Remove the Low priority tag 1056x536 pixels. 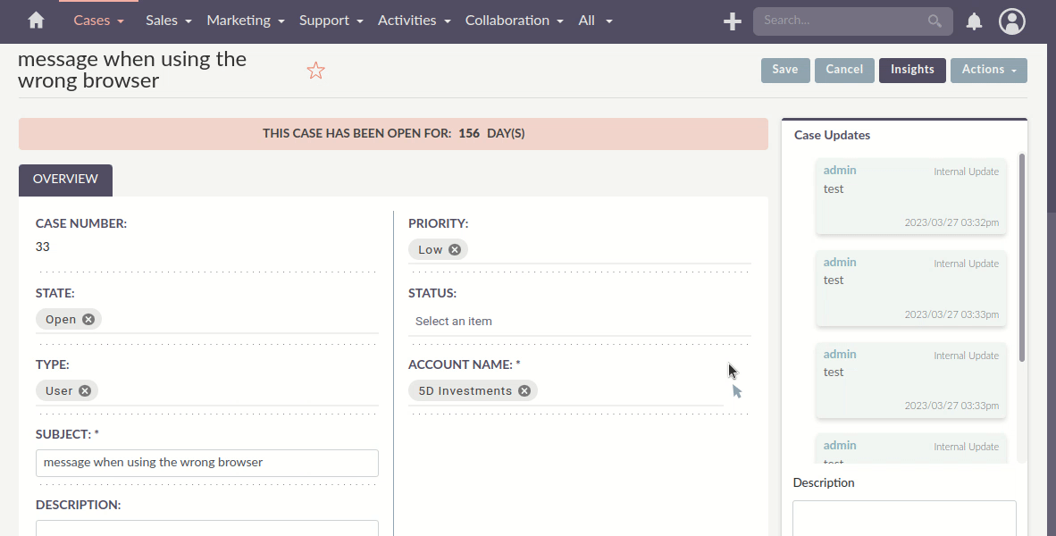[x=454, y=249]
